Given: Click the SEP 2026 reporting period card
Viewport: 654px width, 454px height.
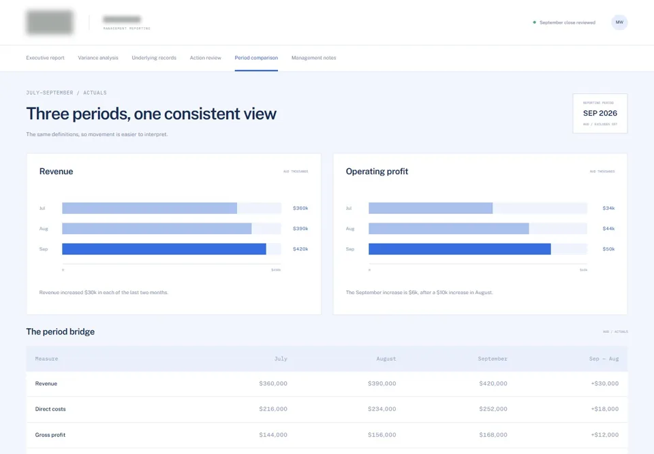Looking at the screenshot, I should (599, 114).
